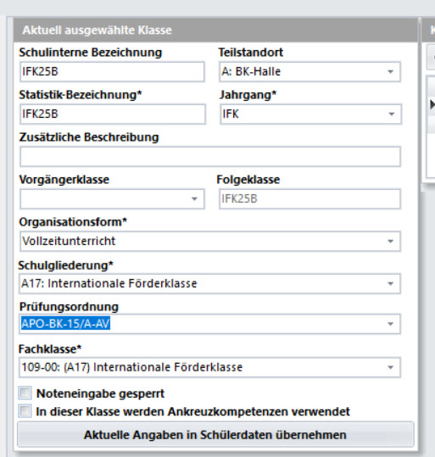Click the highlighted APO-BK-15/A-AV text

(x=65, y=324)
